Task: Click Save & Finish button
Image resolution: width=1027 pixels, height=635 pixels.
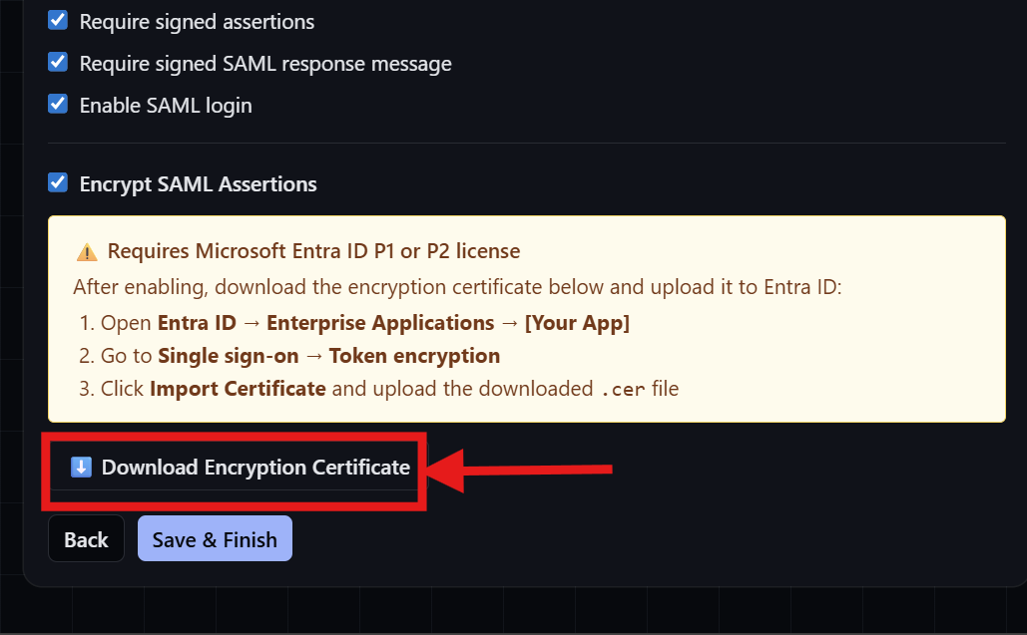Action: pos(215,538)
